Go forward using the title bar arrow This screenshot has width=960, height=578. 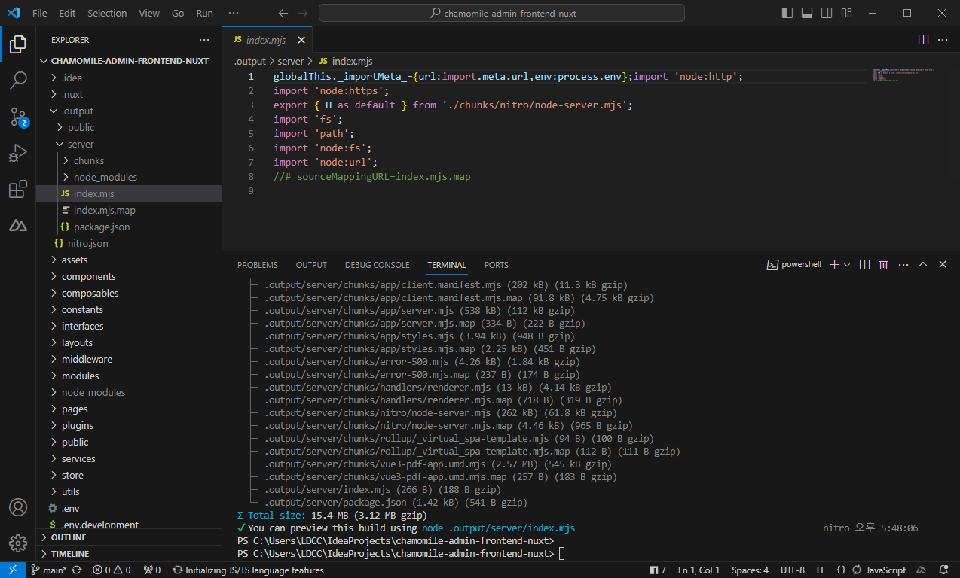[x=303, y=13]
